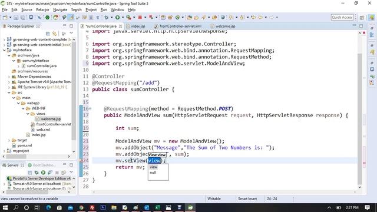Open FileZilla from the taskbar
Screen dimensions: 377x212
pyautogui.click(x=92, y=207)
